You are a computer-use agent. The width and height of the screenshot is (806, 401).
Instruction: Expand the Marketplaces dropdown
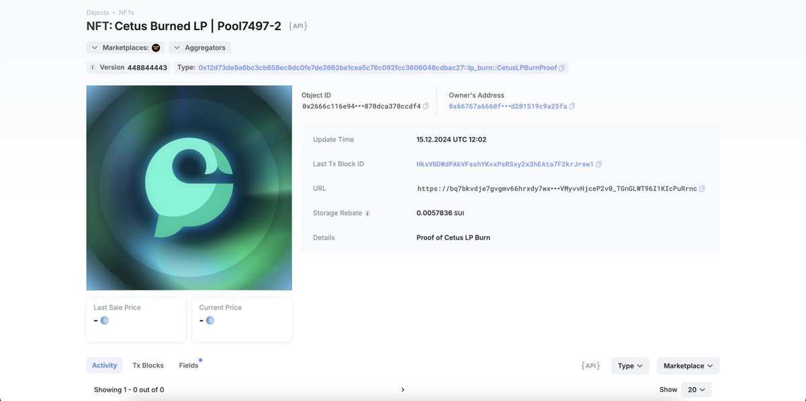click(125, 48)
